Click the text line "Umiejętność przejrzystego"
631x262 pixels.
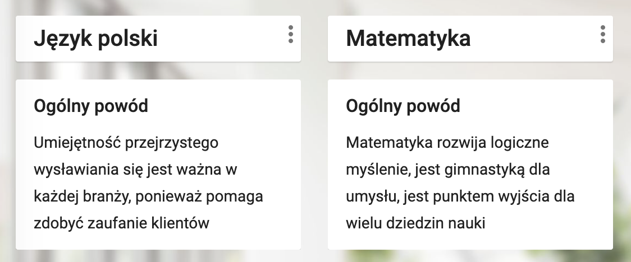pyautogui.click(x=126, y=143)
